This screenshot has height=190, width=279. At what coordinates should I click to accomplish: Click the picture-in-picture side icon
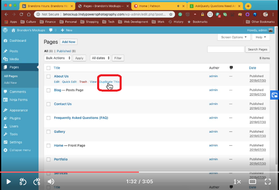point(274,95)
